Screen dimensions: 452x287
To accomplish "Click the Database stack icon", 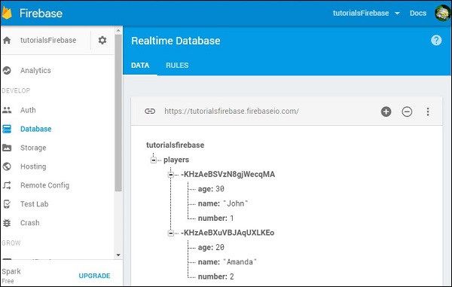I will [x=7, y=129].
